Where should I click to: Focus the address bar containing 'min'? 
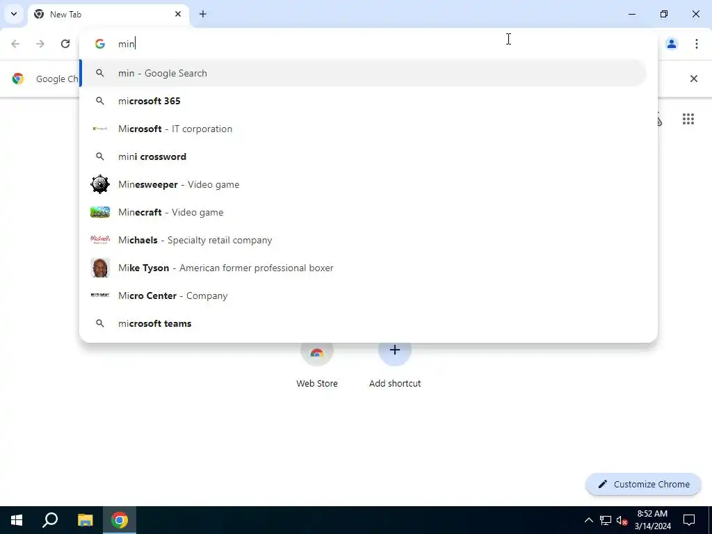tap(368, 44)
